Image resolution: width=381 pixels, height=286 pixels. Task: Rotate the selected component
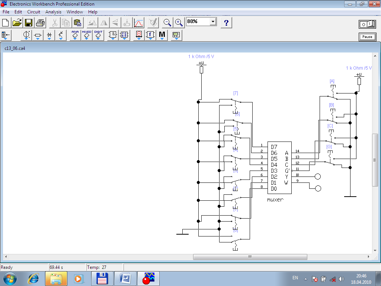click(x=92, y=23)
